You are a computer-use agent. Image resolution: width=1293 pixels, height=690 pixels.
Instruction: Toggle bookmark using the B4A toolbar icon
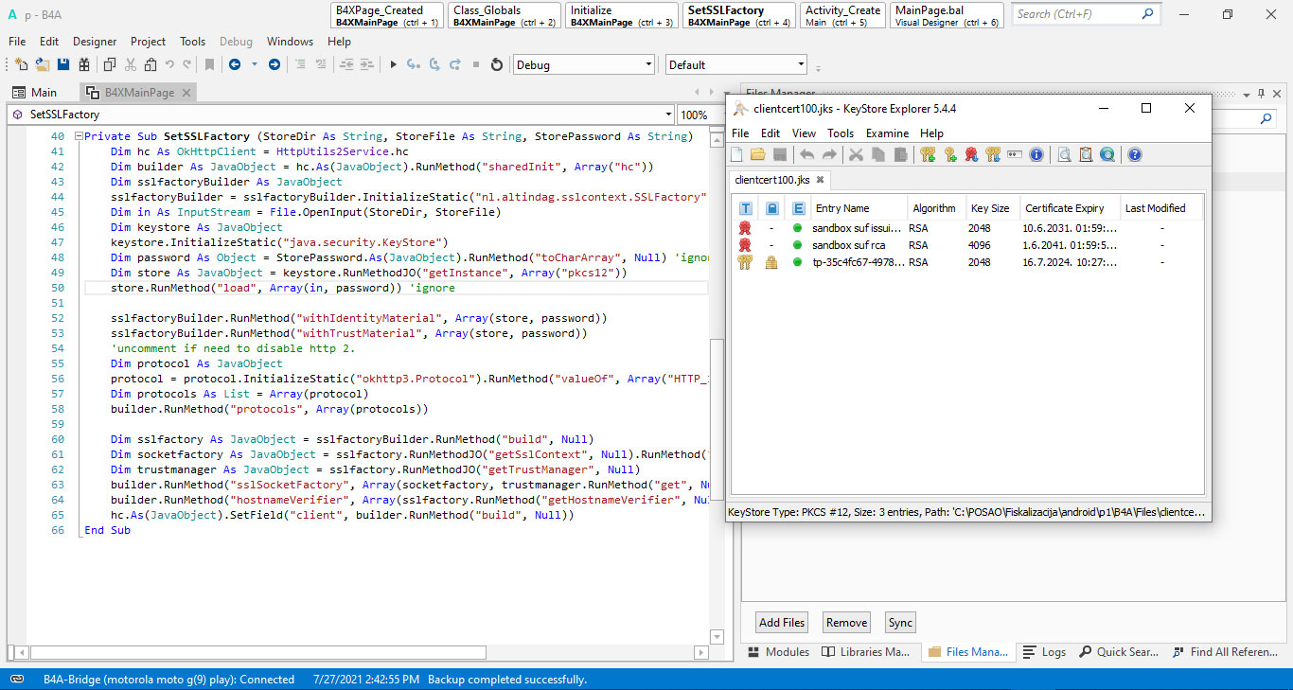[x=209, y=65]
